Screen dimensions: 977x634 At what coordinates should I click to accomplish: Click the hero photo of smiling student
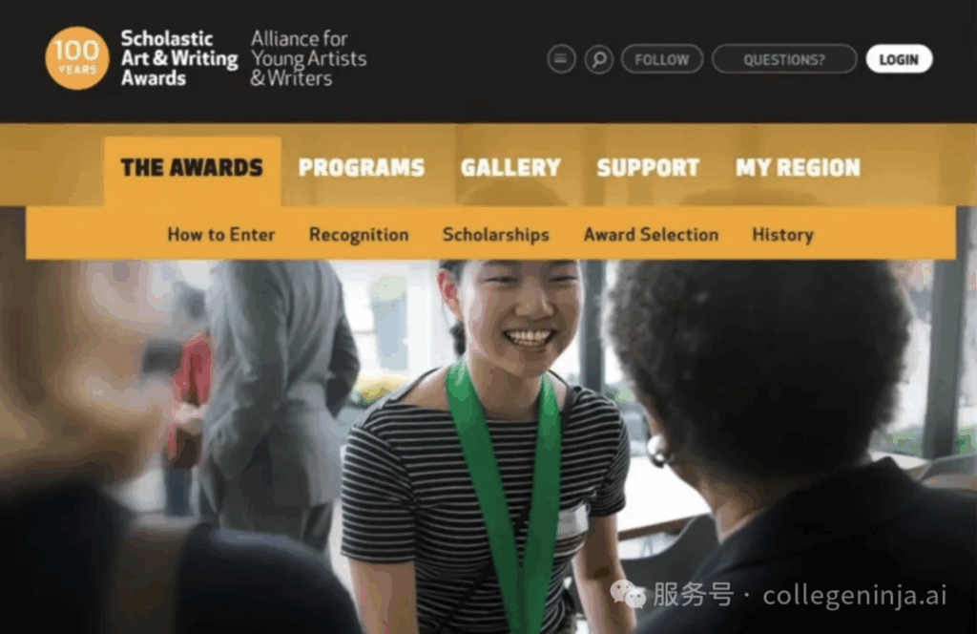[488, 446]
